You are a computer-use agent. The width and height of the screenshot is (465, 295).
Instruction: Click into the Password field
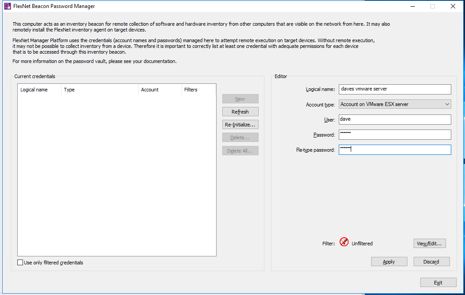[x=395, y=134]
